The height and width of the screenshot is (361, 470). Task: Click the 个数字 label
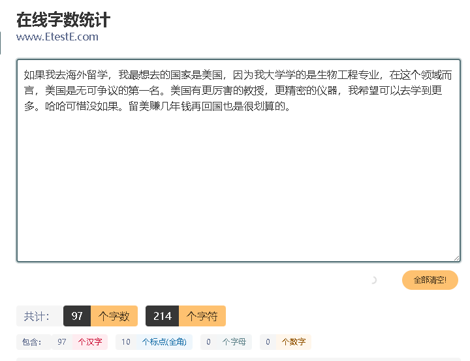(x=294, y=342)
